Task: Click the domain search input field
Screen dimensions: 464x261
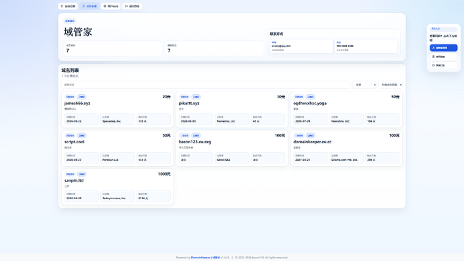Action: click(206, 85)
